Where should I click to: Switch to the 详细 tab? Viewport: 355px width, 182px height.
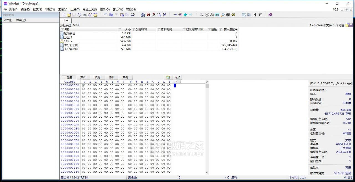pyautogui.click(x=111, y=78)
